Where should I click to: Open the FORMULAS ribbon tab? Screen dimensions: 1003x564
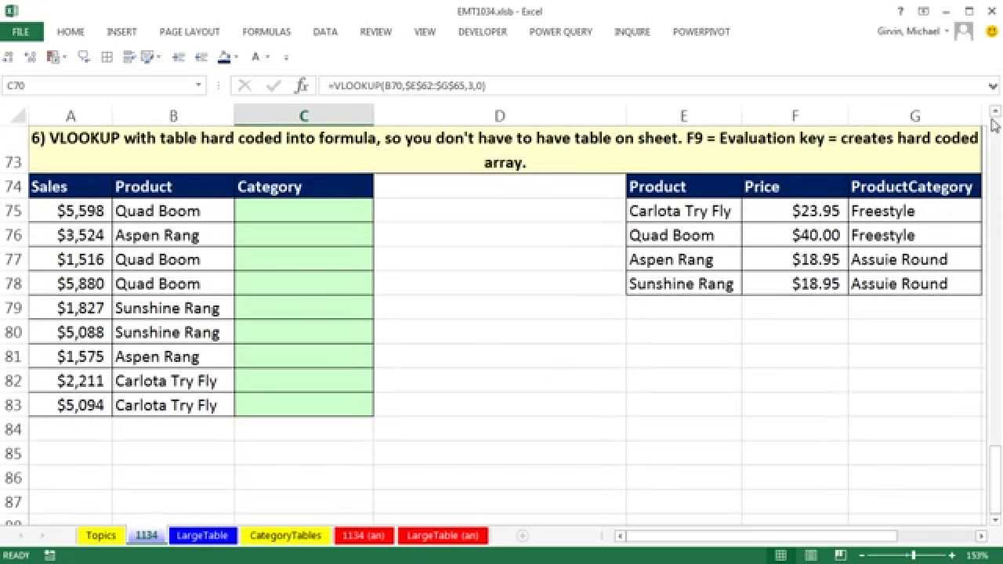tap(266, 32)
